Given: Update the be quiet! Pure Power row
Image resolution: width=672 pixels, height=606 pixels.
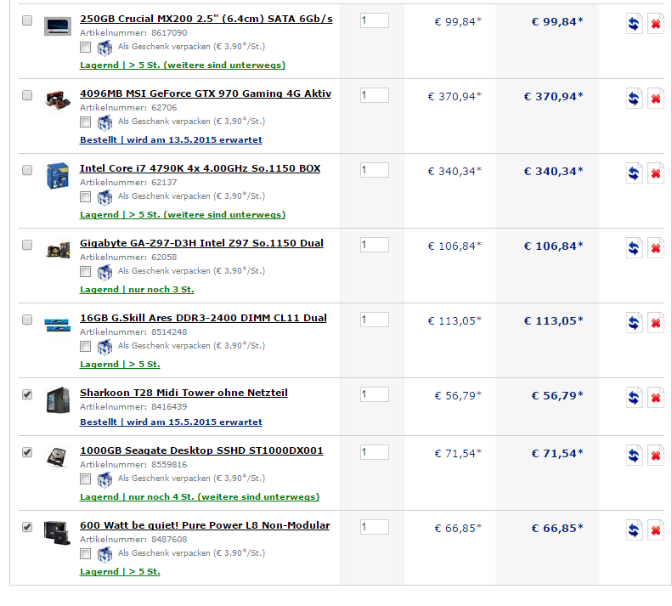Looking at the screenshot, I should coord(634,530).
